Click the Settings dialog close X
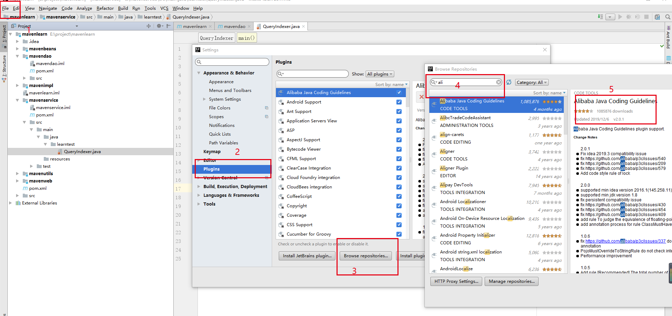Viewport: 672px width, 316px height. [x=545, y=50]
